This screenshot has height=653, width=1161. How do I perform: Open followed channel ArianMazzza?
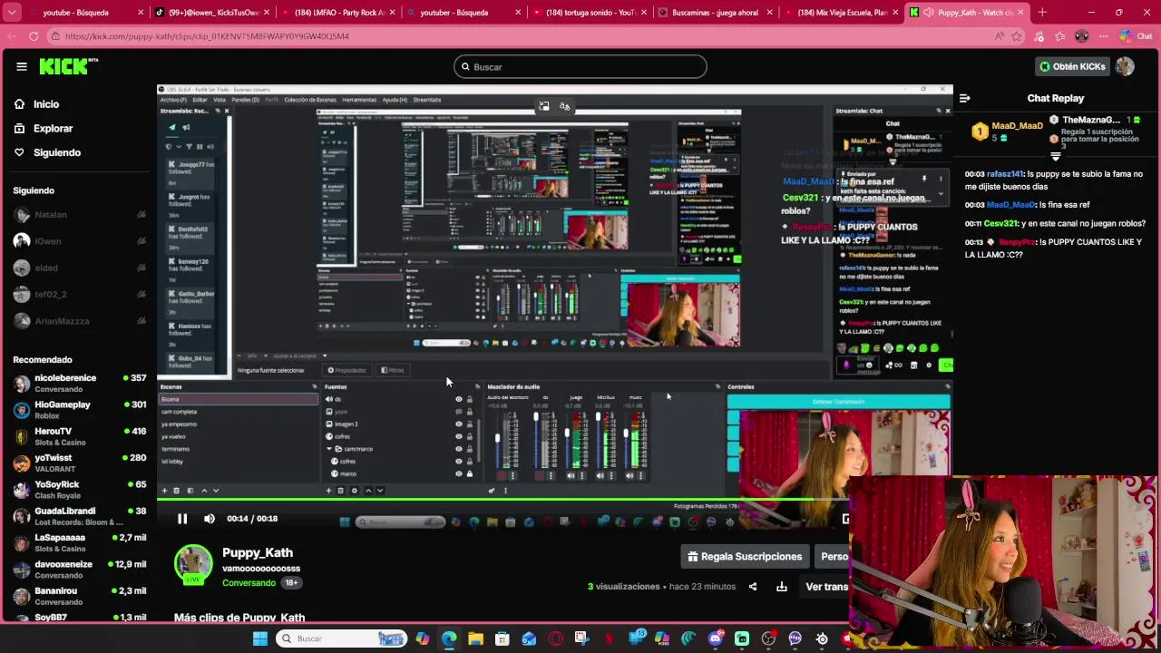click(80, 321)
